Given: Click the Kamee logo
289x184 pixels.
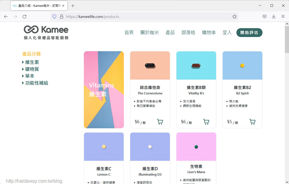Looking at the screenshot, I should click(x=46, y=33).
